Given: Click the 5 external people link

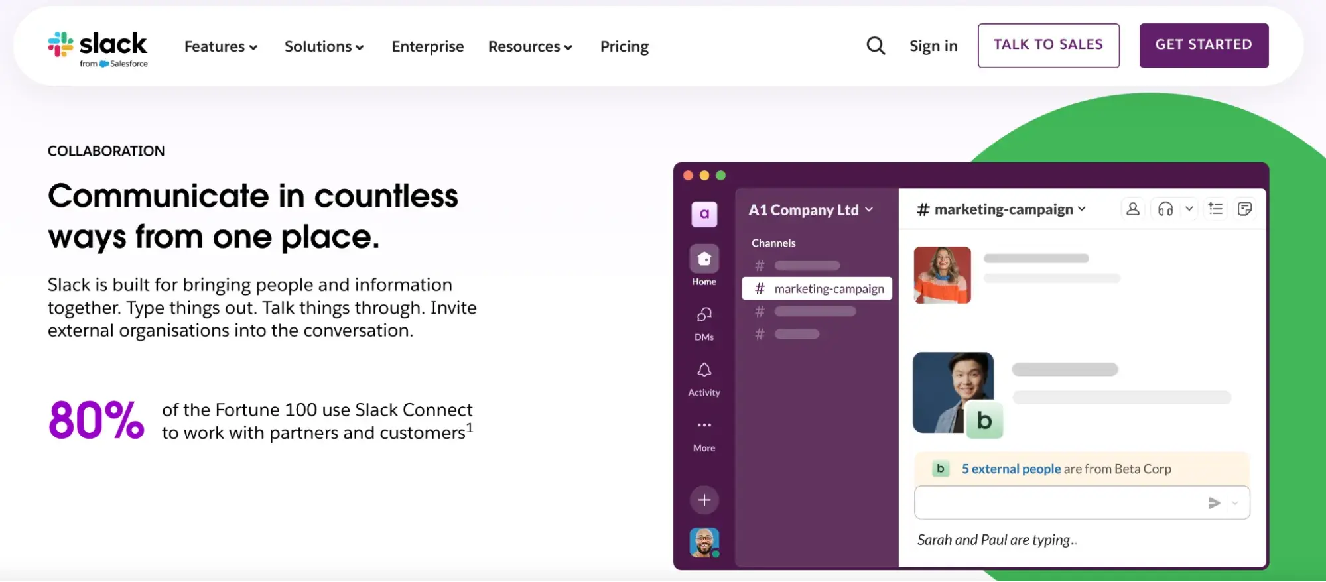Looking at the screenshot, I should (1011, 469).
